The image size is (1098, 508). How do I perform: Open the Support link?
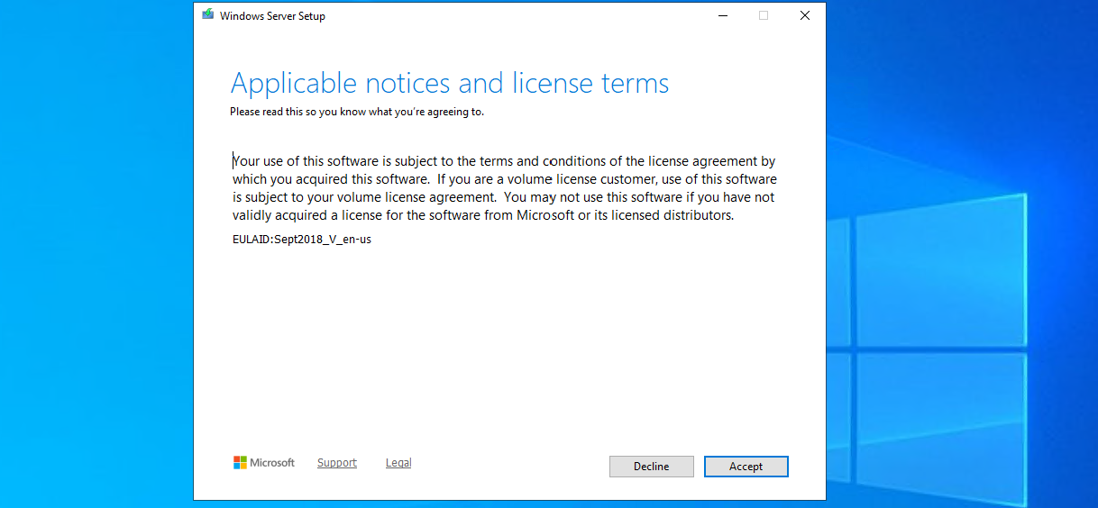(x=337, y=463)
